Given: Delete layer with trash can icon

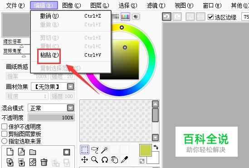Looking at the screenshot, I should pos(44,162).
